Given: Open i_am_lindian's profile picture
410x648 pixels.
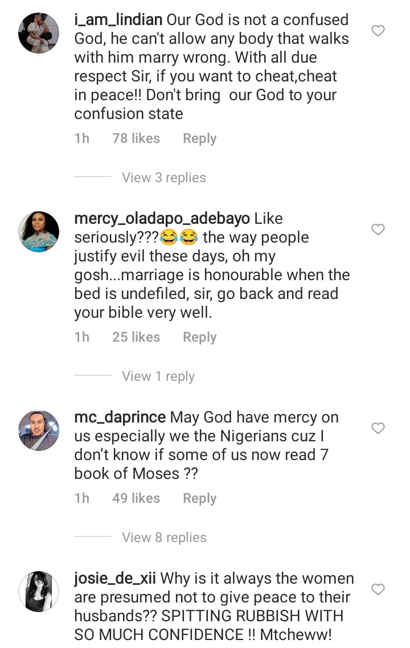Looking at the screenshot, I should point(39,32).
